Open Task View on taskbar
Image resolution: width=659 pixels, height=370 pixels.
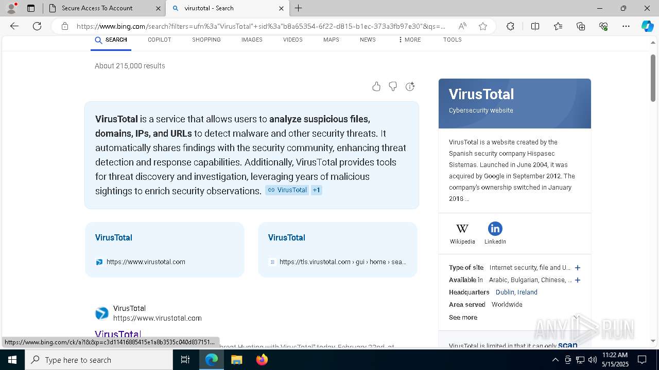186,360
